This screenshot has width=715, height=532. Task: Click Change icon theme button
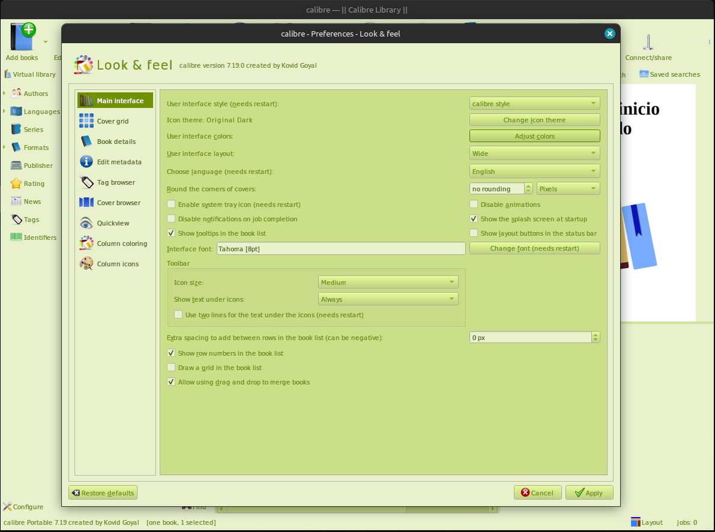(534, 120)
